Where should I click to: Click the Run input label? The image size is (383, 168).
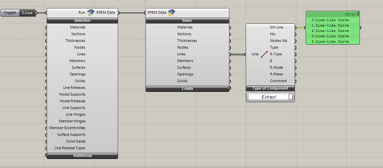pos(82,12)
